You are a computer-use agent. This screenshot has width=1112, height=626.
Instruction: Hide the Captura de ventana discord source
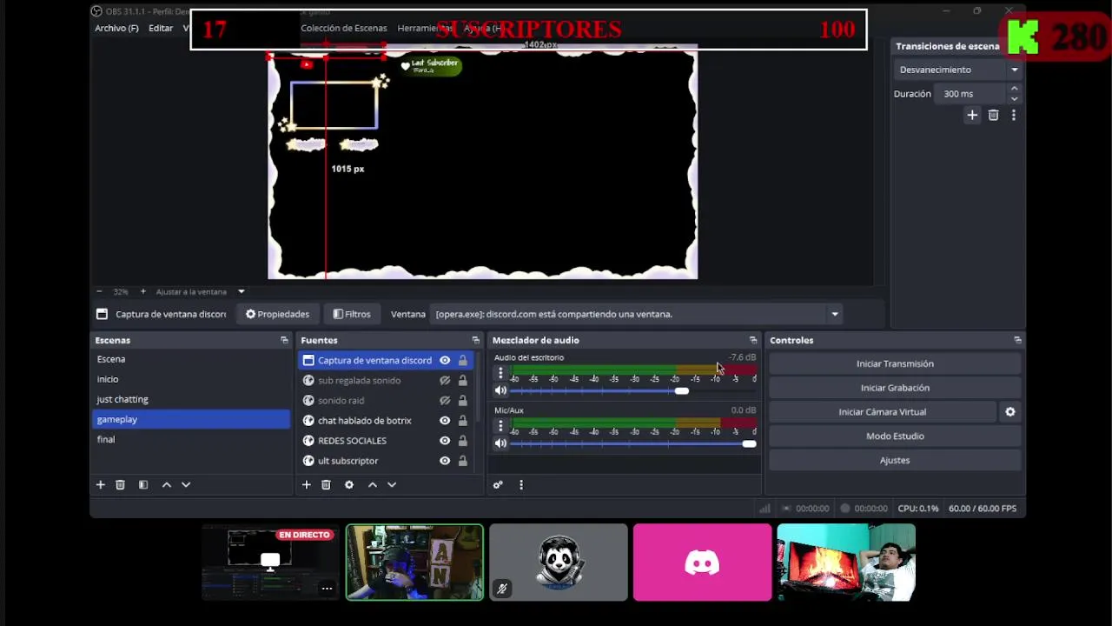click(445, 360)
